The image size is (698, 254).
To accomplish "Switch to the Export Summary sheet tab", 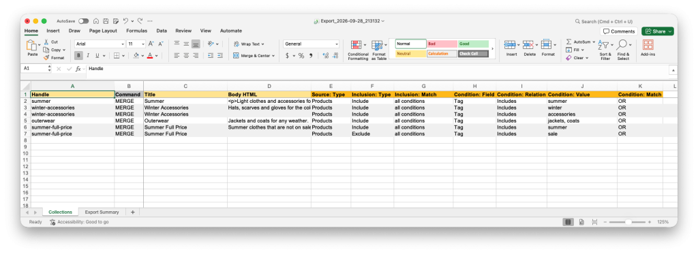I will coord(102,212).
